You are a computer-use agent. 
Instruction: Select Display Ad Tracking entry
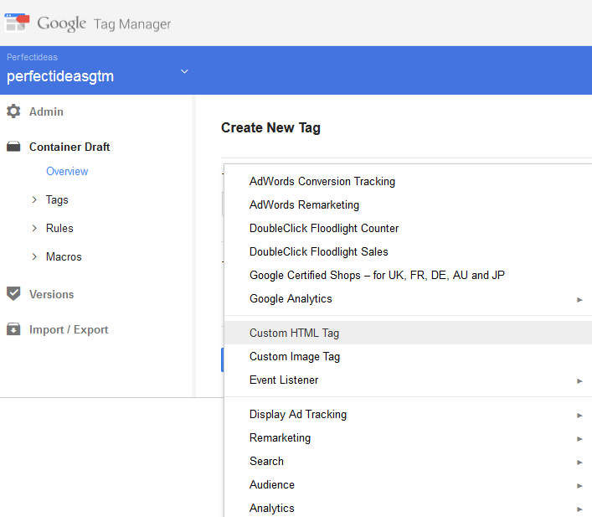(x=408, y=414)
